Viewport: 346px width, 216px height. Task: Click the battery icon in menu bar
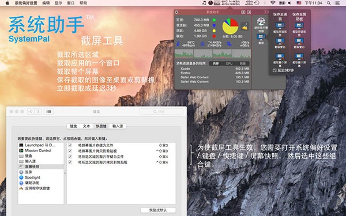282,3
